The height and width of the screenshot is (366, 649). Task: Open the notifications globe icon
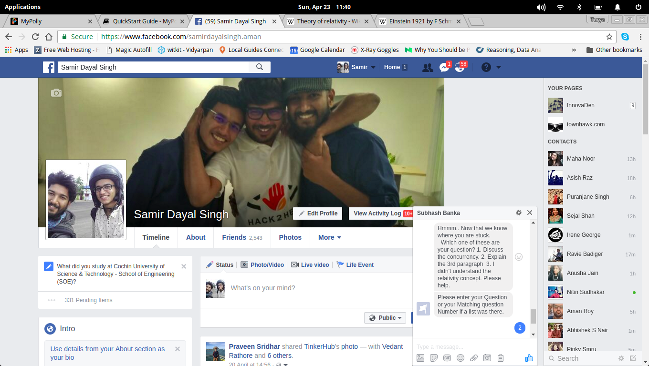pyautogui.click(x=460, y=68)
